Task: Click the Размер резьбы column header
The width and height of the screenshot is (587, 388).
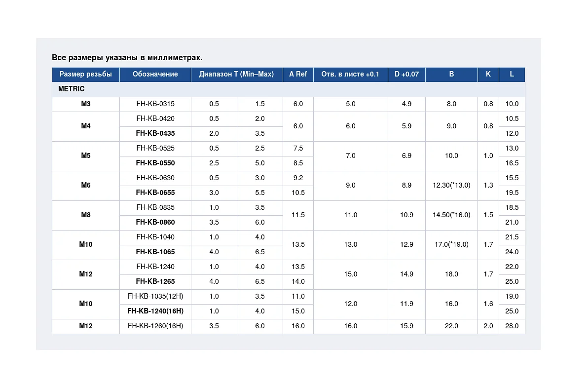Action: click(86, 74)
